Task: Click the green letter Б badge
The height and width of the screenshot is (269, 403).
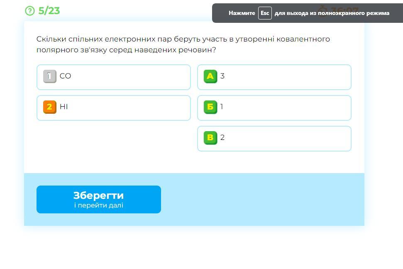Action: pos(210,107)
